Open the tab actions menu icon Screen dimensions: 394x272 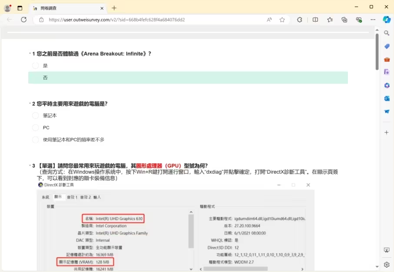(x=20, y=8)
